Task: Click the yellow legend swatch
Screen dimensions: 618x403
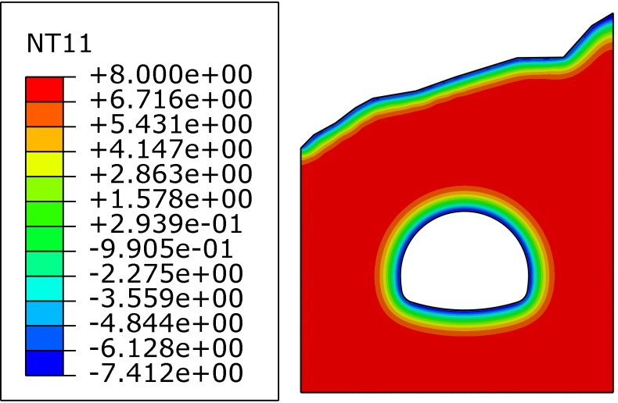Action: click(45, 164)
